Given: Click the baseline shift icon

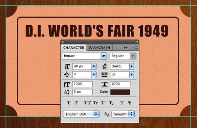Looking at the screenshot, I should (x=67, y=92).
